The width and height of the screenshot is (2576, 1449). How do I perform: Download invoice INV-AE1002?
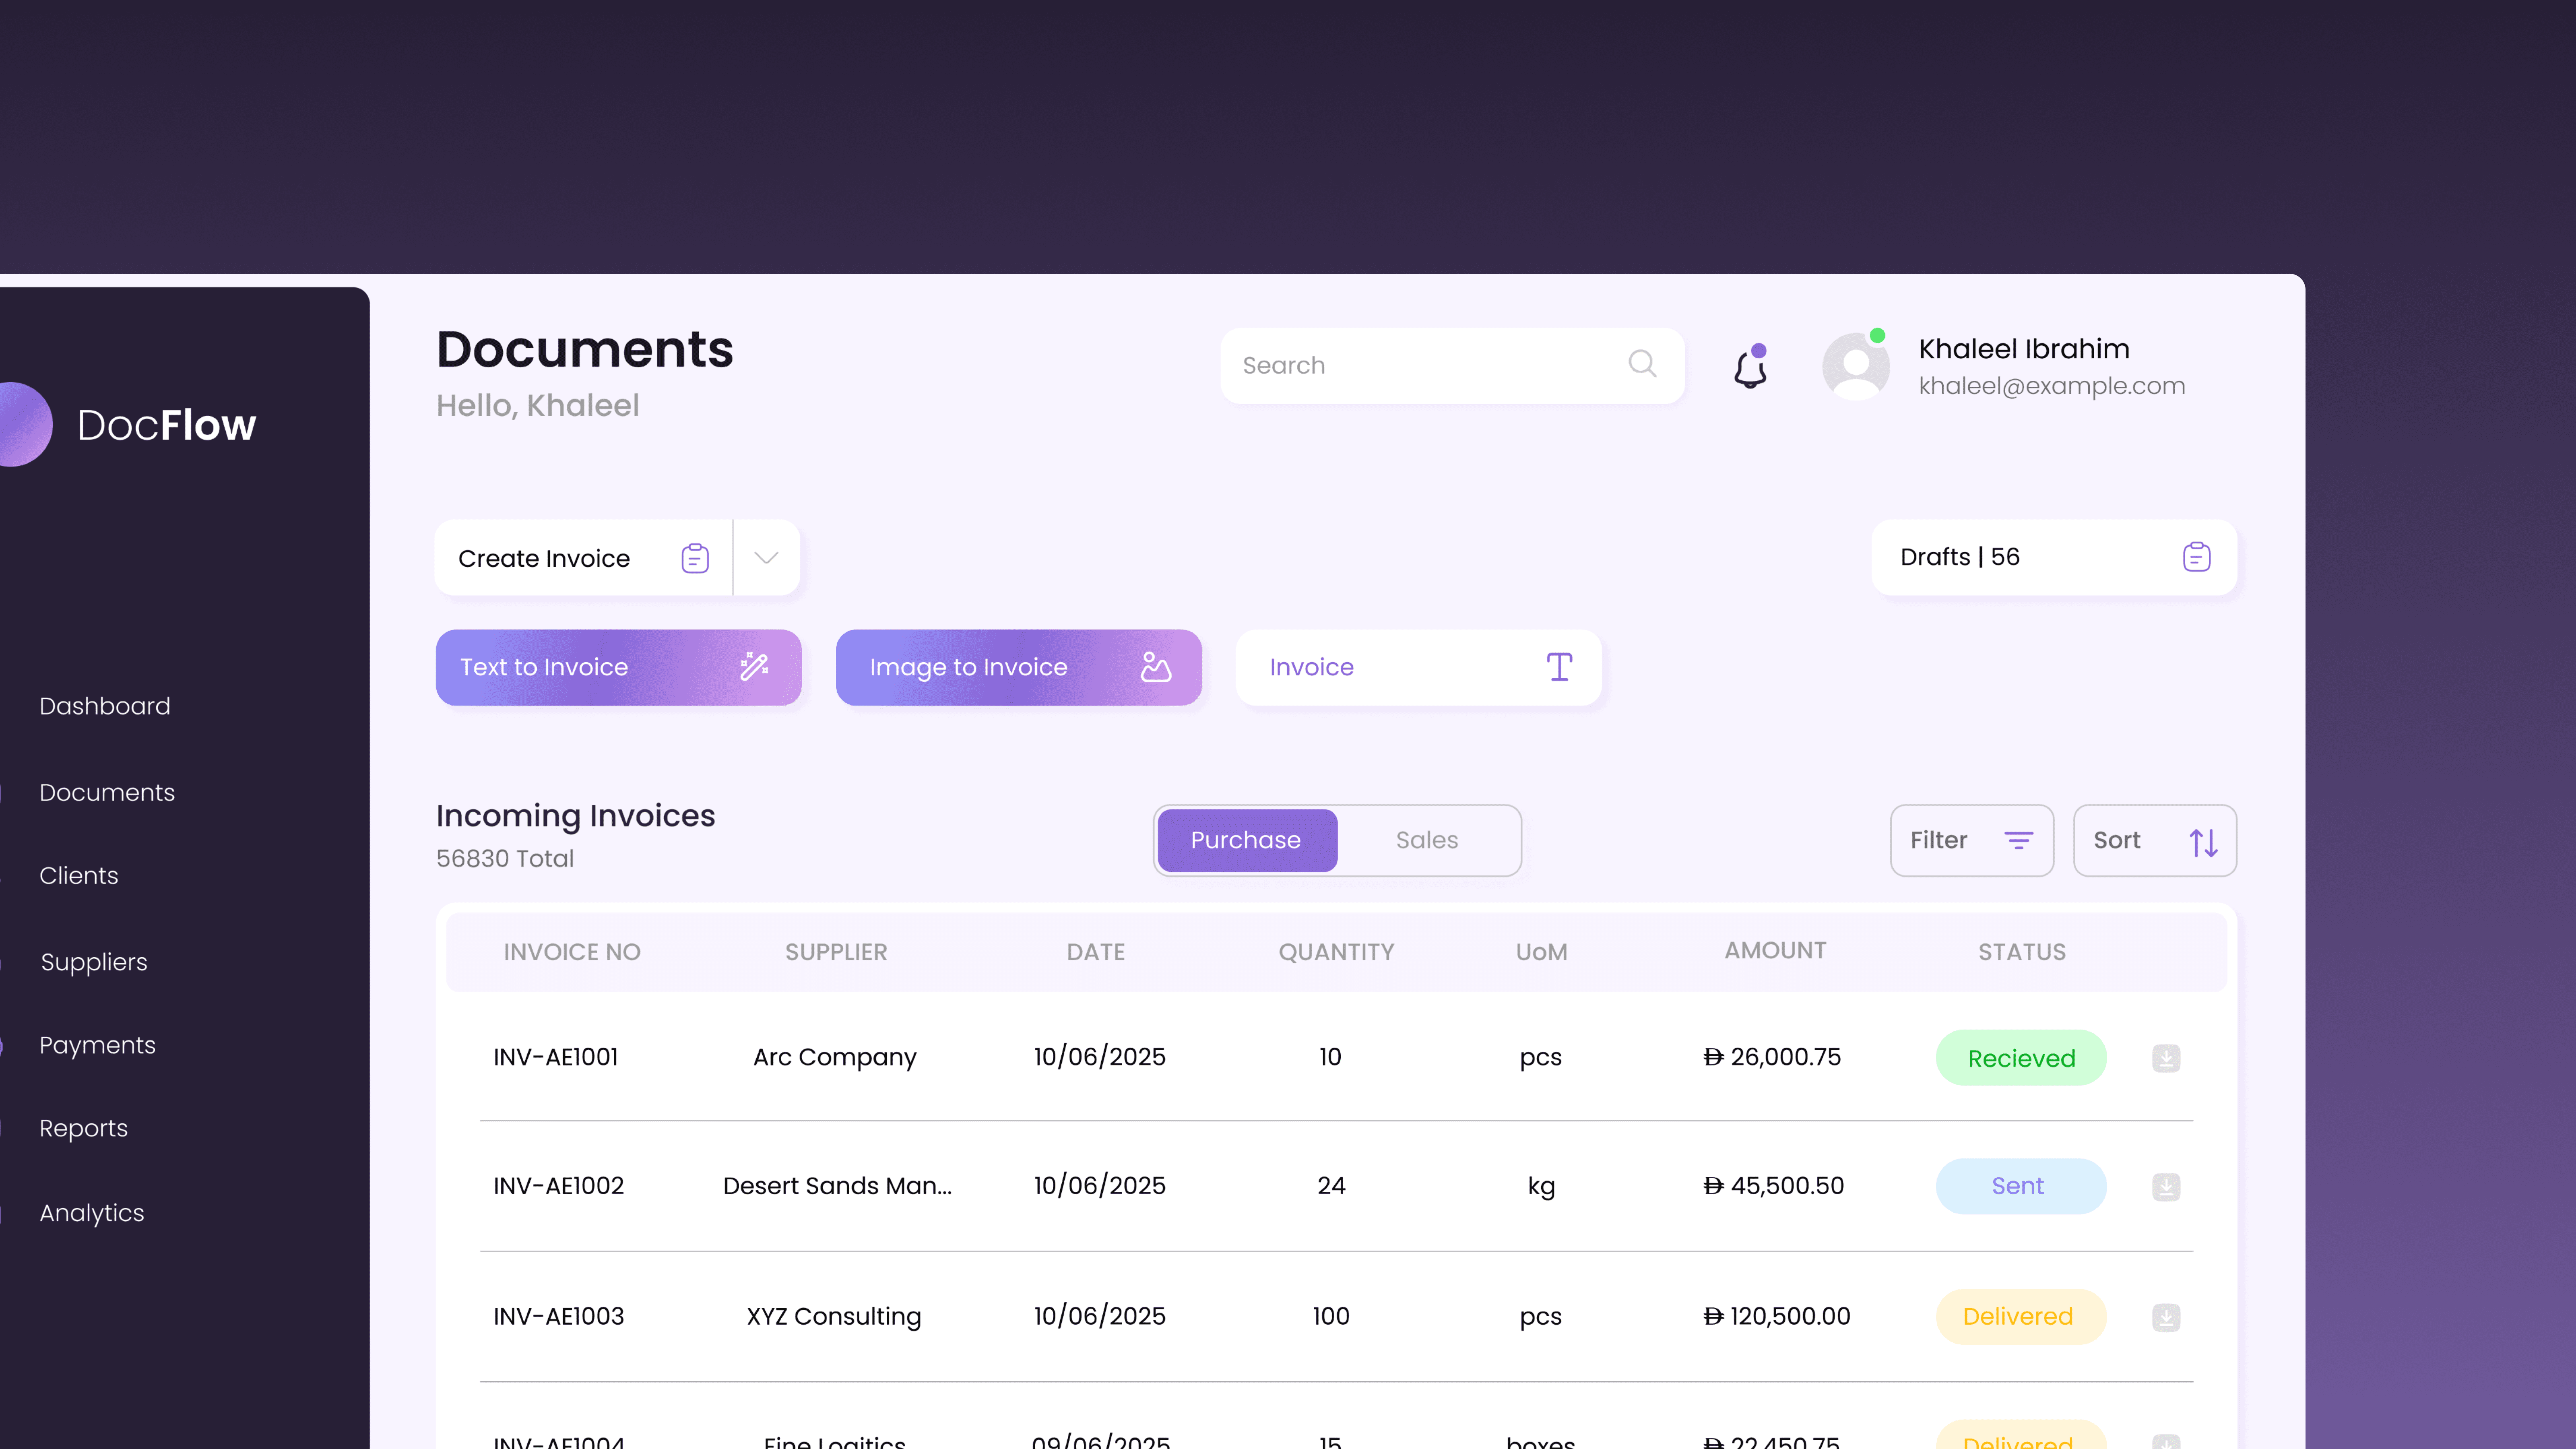tap(2166, 1187)
